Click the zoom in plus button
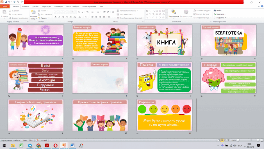The image size is (264, 149). pyautogui.click(x=258, y=140)
